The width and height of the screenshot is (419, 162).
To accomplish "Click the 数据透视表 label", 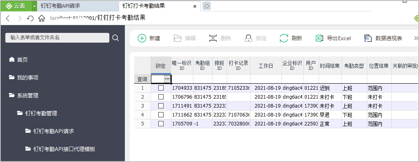I will 389,38.
